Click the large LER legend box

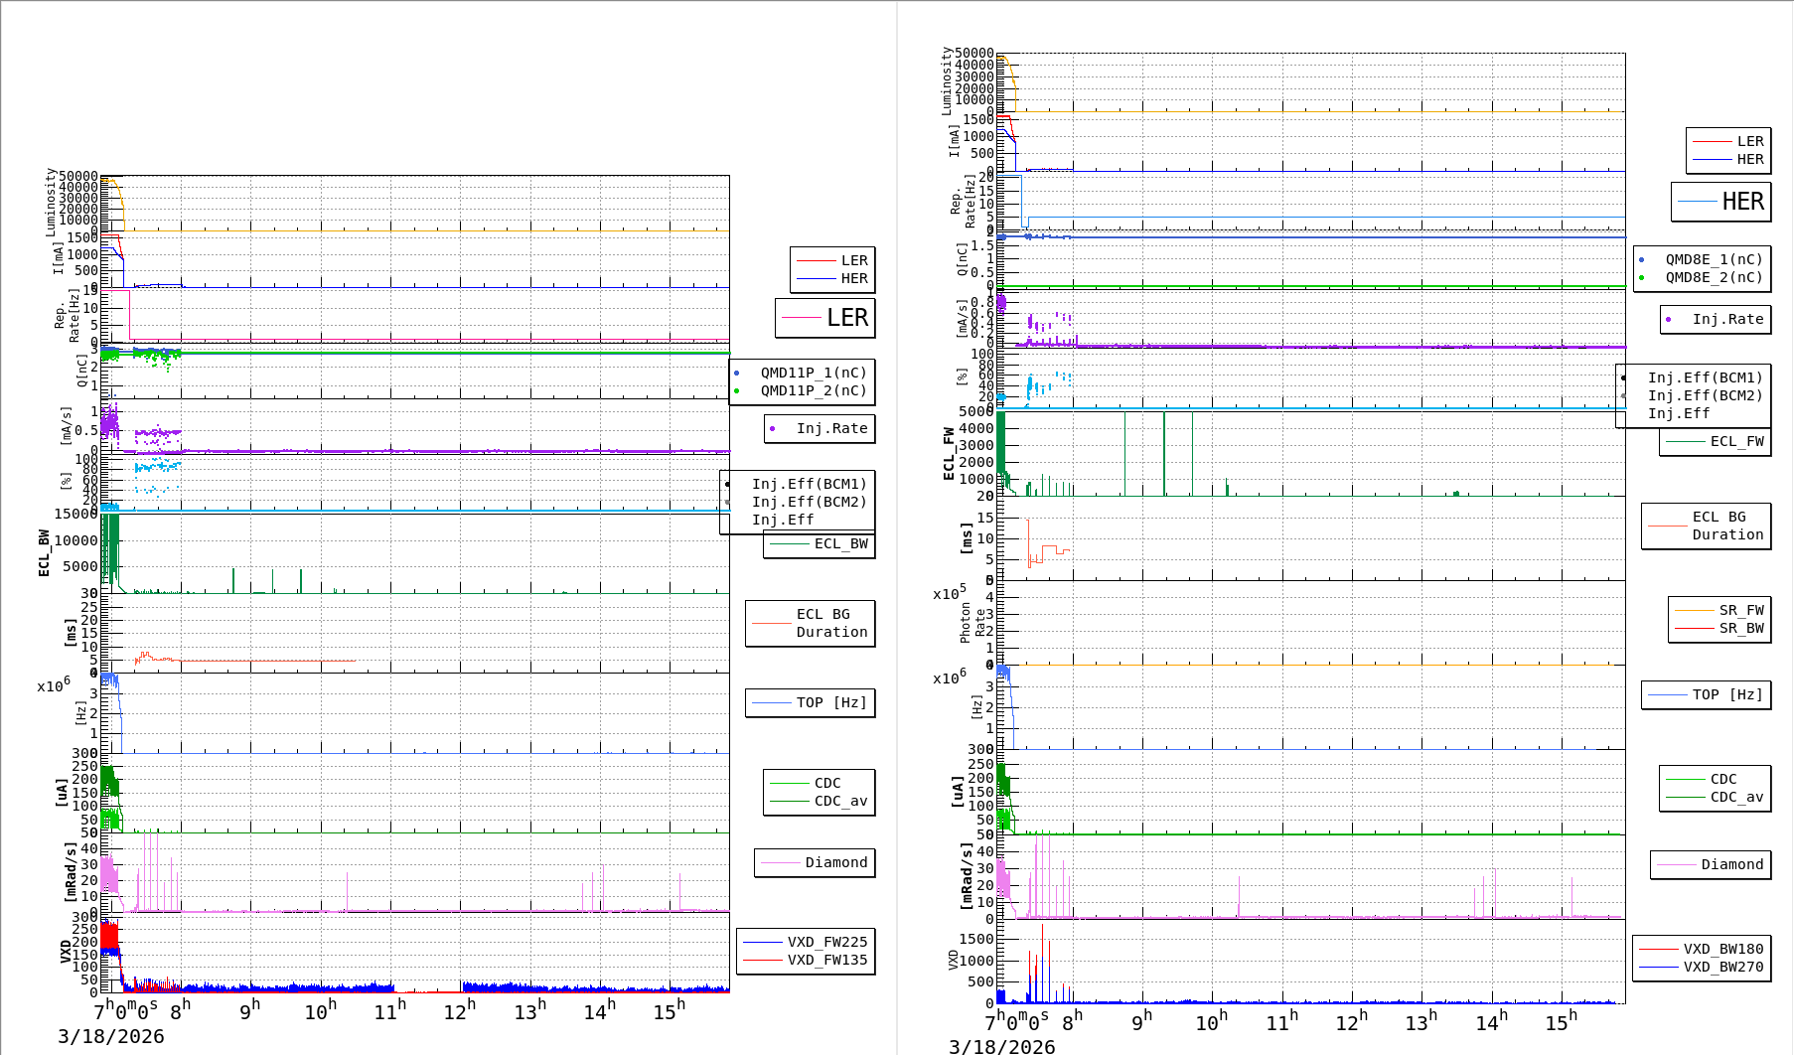(825, 318)
